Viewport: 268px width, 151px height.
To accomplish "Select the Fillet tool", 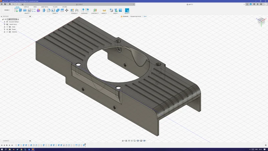I will coord(49,10).
